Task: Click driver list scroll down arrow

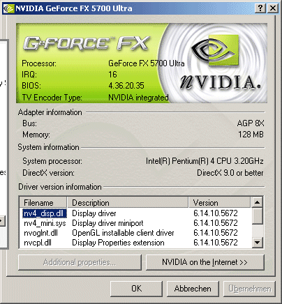Action: (257, 243)
